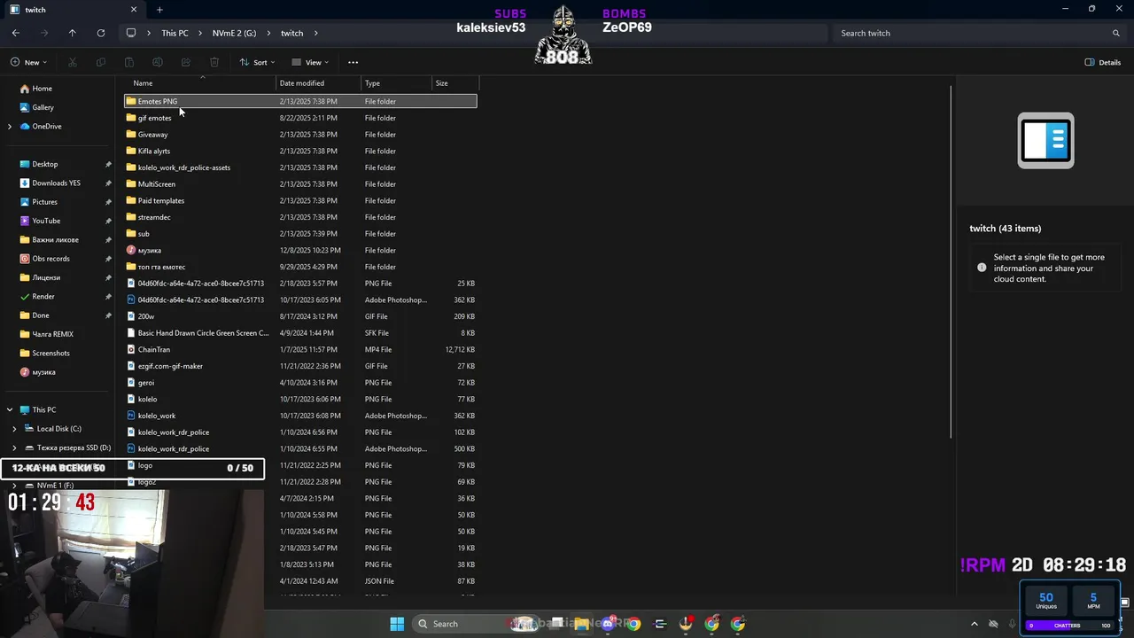Expand the Local Disk (C:) node
This screenshot has width=1134, height=638.
(14, 429)
